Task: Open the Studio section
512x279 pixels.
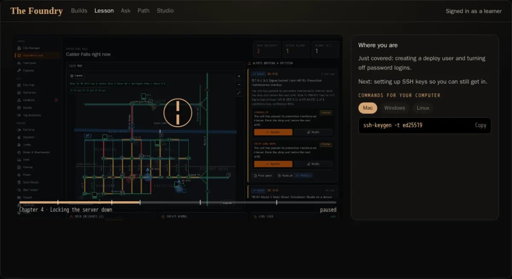Action: [165, 11]
